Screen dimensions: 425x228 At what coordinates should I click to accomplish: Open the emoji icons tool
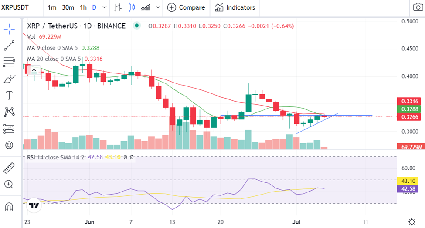(9, 145)
